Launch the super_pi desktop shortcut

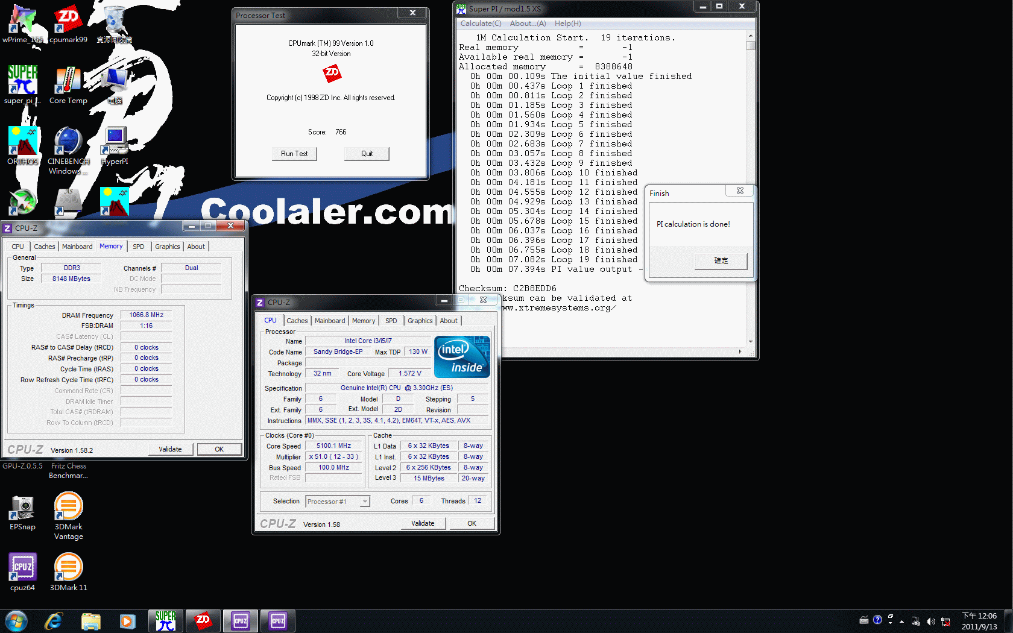(22, 85)
